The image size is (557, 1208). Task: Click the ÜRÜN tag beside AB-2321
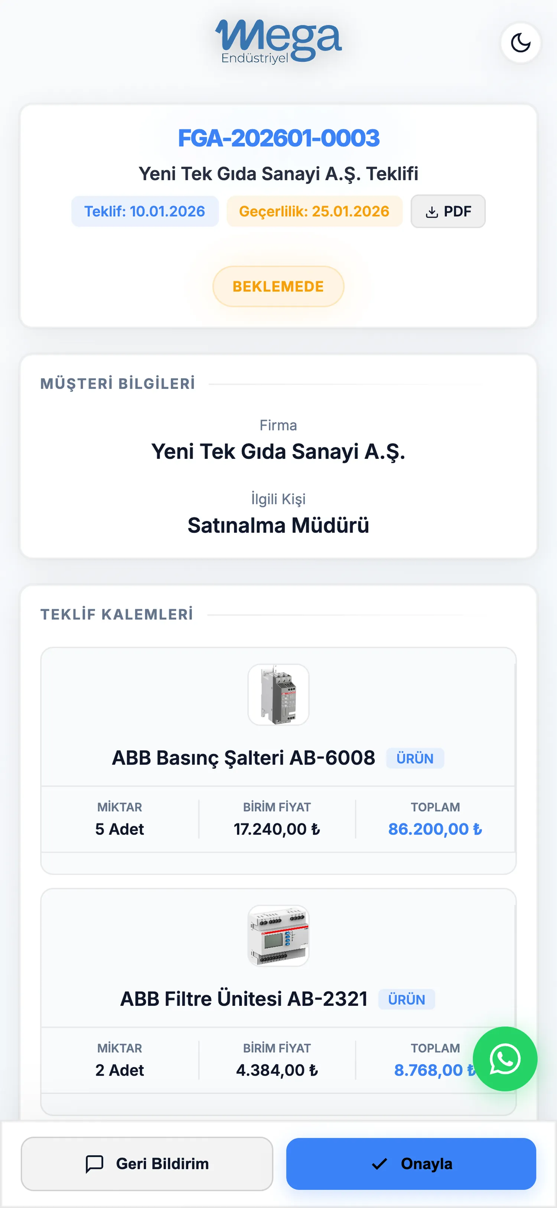coord(406,999)
